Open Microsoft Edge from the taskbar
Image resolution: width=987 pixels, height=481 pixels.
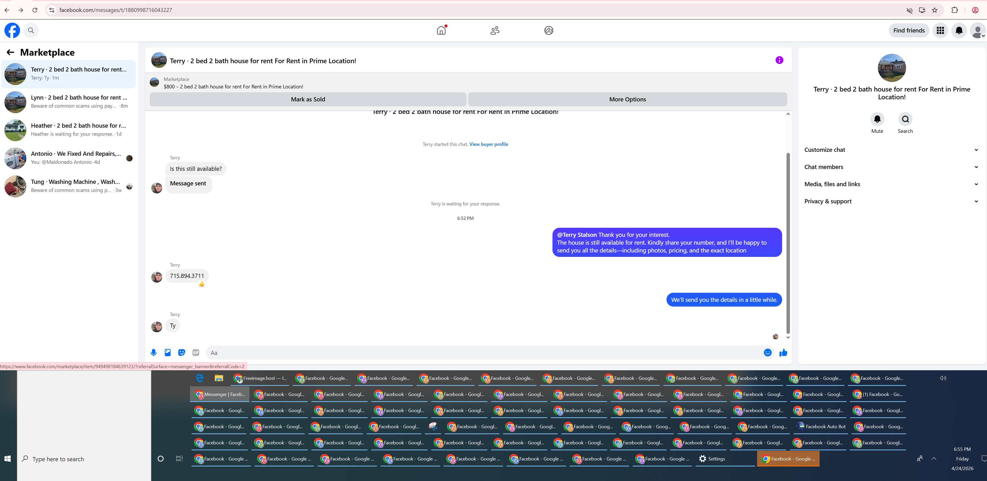200,378
